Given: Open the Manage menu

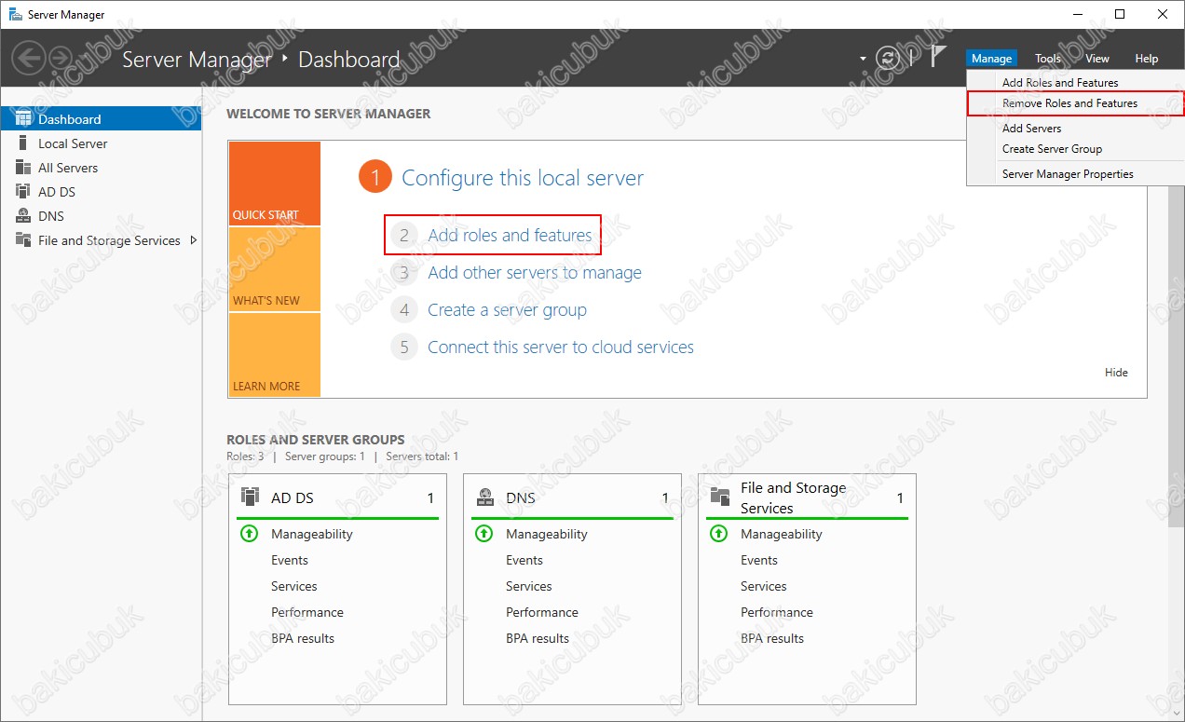Looking at the screenshot, I should click(991, 59).
